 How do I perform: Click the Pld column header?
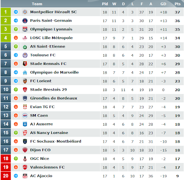[x=105, y=4]
